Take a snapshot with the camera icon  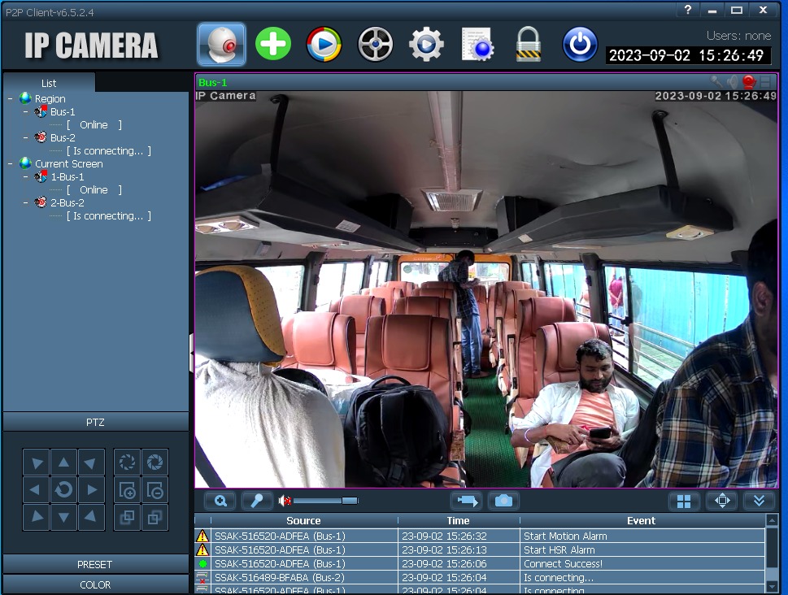pos(503,501)
